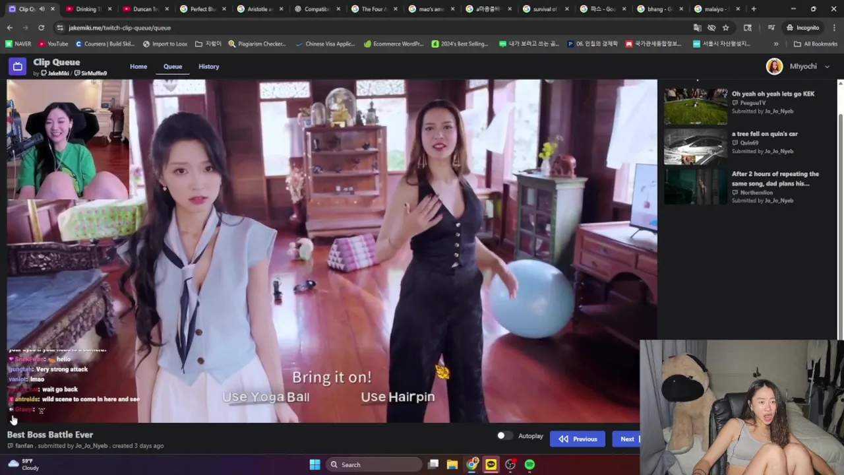
Task: Open JakeMiki creator link
Action: [x=55, y=73]
